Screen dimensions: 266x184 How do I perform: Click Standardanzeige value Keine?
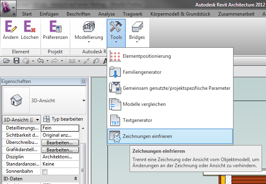pyautogui.click(x=60, y=164)
